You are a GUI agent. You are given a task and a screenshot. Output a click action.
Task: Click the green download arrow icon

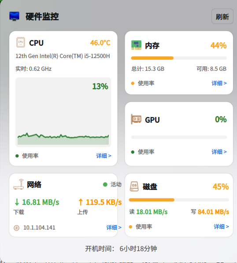(x=17, y=202)
